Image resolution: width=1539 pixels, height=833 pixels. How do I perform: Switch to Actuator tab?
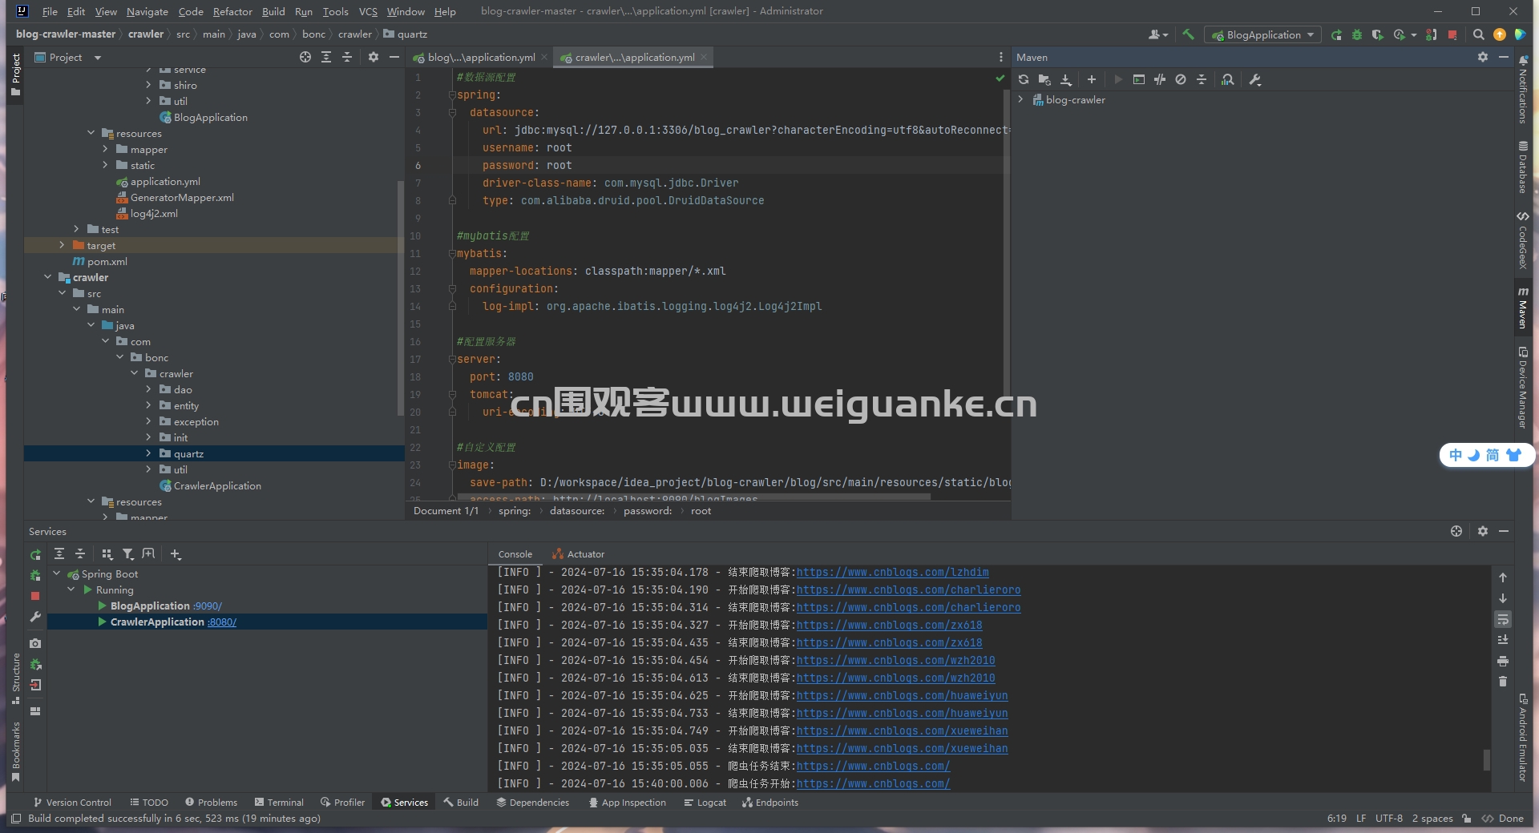(x=579, y=554)
